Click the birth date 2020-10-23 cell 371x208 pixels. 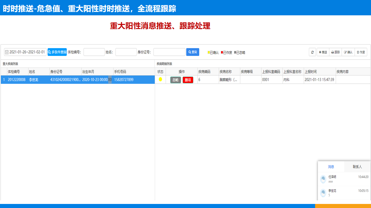(97, 80)
